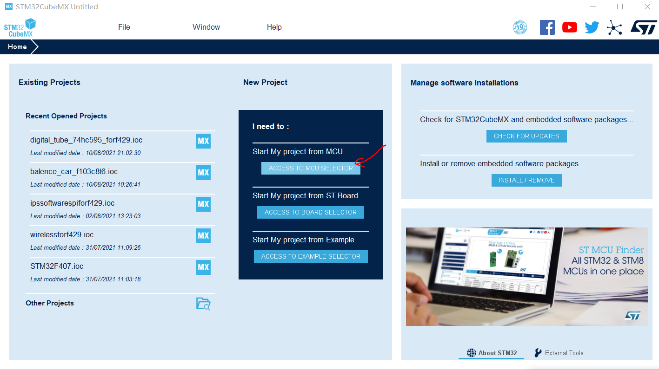Open MX icon for ipssoftwarespiforf429.ioc
This screenshot has width=659, height=370.
[203, 204]
